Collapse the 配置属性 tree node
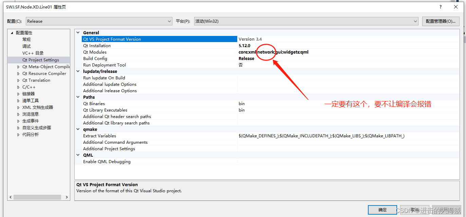 [12, 33]
